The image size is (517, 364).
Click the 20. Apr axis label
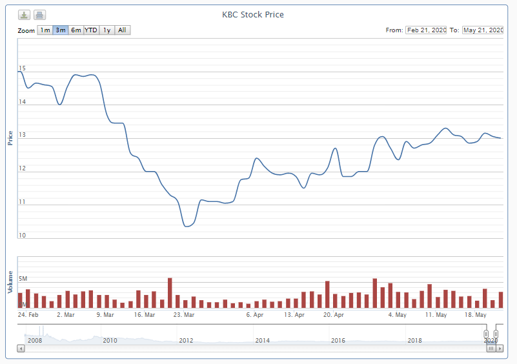tap(333, 315)
